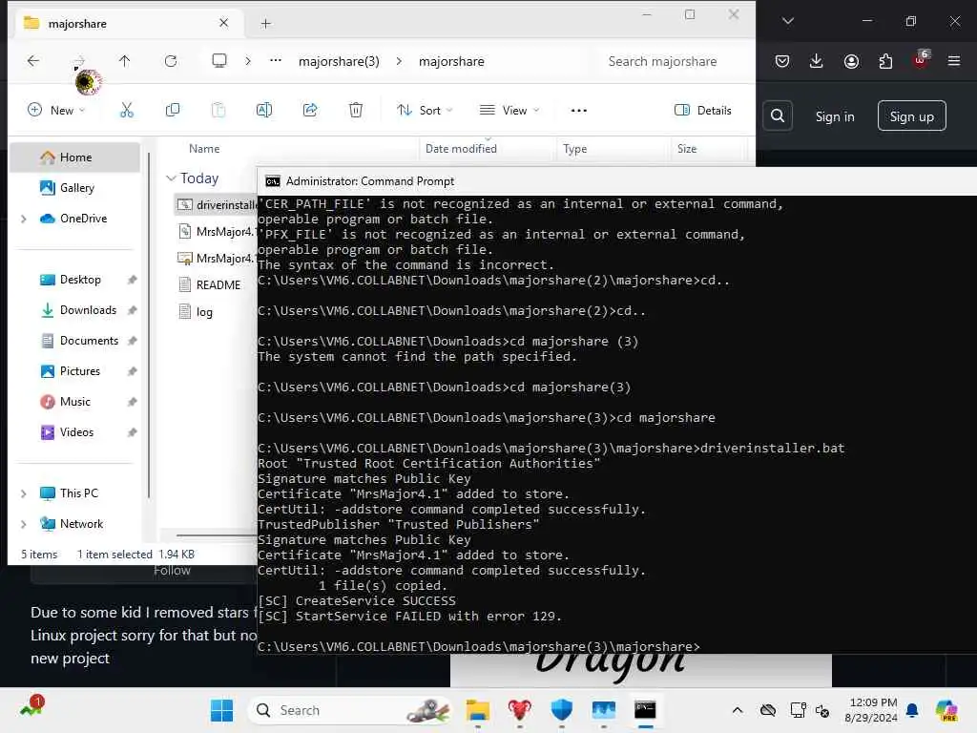This screenshot has height=733, width=977.
Task: Click the breadcrumb ellipsis for hidden path
Action: pos(276,60)
